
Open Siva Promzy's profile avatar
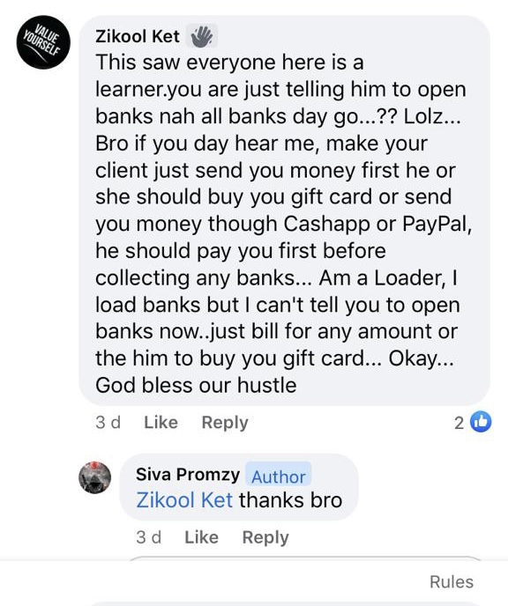click(94, 477)
